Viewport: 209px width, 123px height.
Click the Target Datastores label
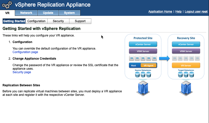pos(186,70)
